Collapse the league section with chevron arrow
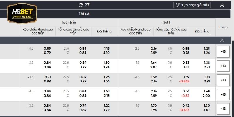This screenshot has height=117, width=234. [222, 40]
